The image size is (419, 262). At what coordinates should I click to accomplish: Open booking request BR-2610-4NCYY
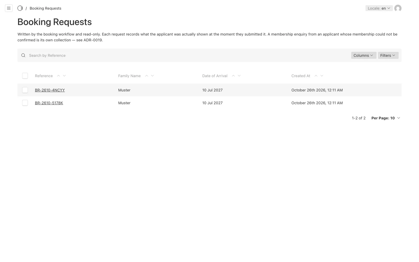50,90
